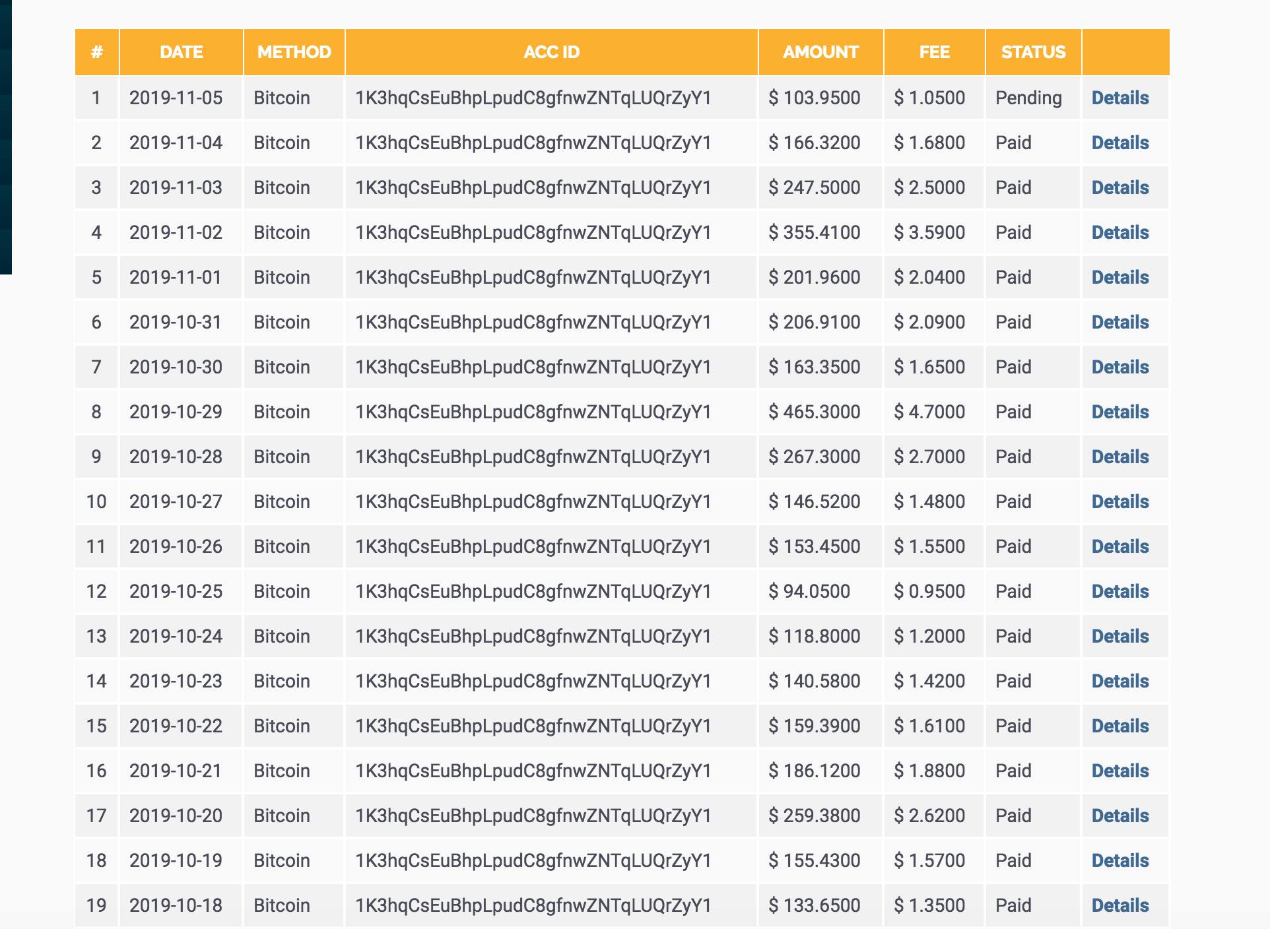Open the Details link for row 5
Viewport: 1270px width, 929px height.
pyautogui.click(x=1120, y=278)
